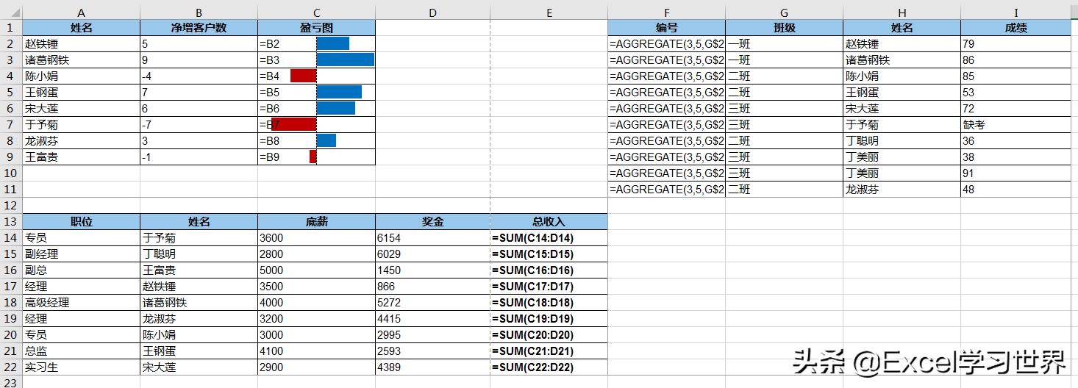
Task: Click the 盈亏图 header cell
Action: click(316, 28)
